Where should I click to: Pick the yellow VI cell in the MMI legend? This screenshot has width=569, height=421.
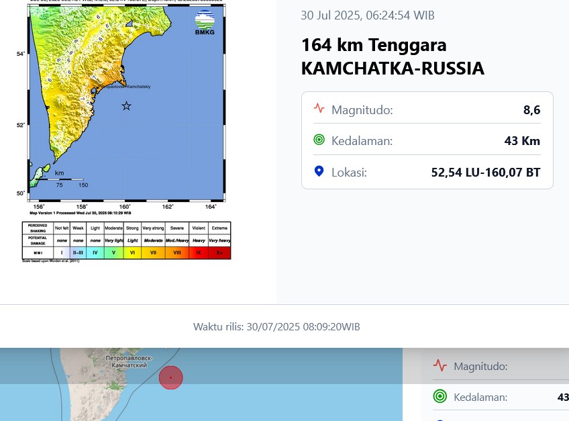click(132, 252)
